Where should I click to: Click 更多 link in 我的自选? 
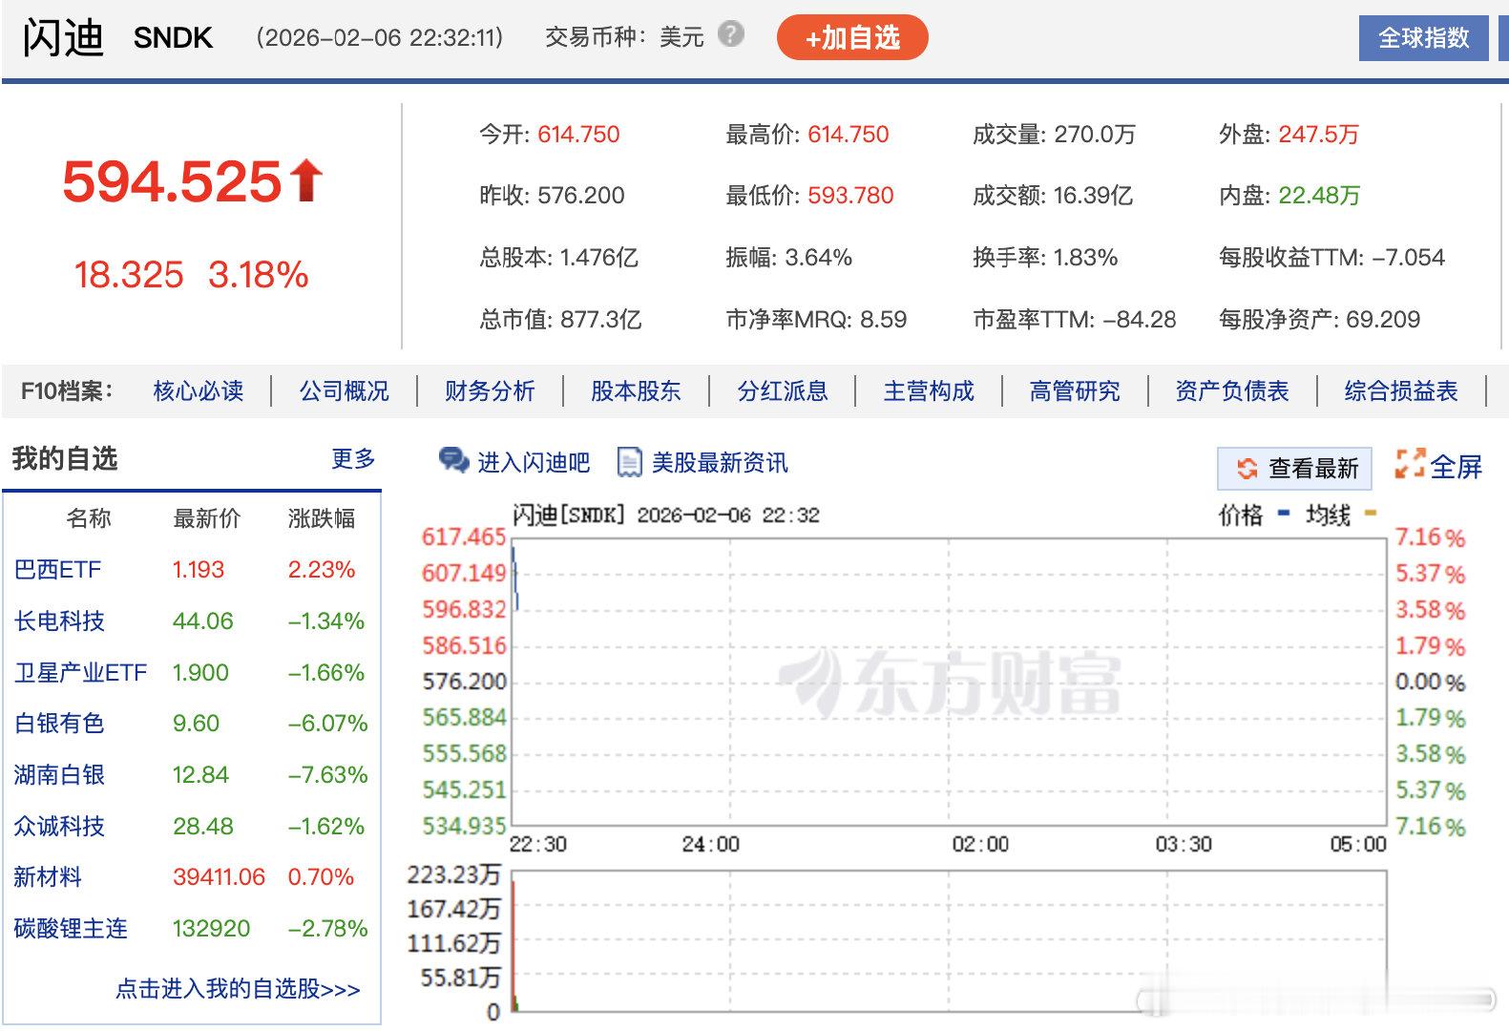click(353, 459)
